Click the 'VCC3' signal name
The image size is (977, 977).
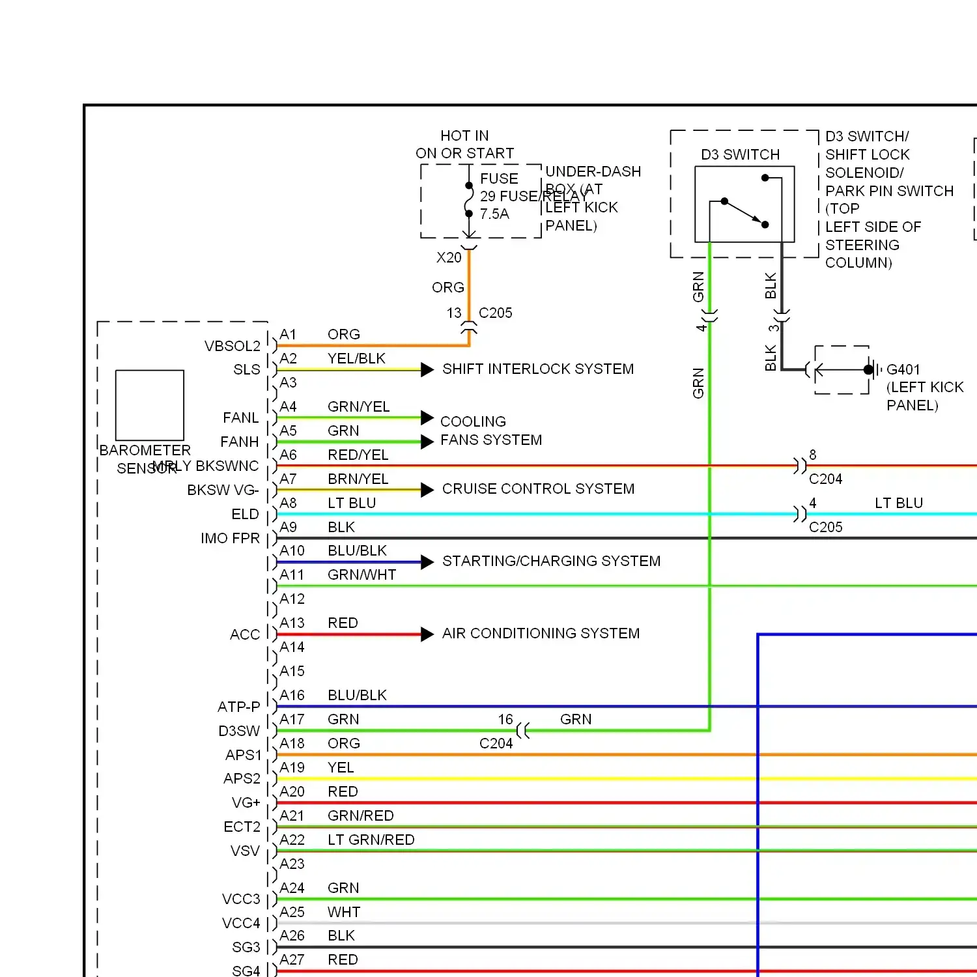241,899
